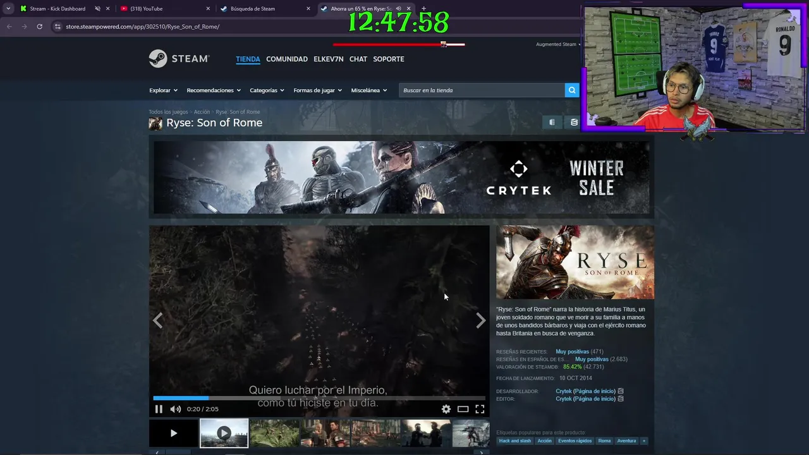Click the browser address bar URL
Viewport: 809px width, 455px height.
(142, 27)
